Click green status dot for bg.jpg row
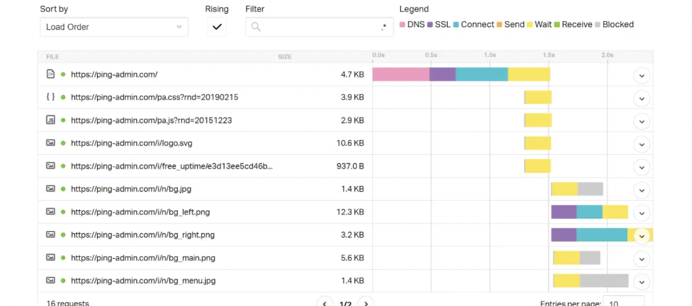This screenshot has height=306, width=692. [x=63, y=189]
